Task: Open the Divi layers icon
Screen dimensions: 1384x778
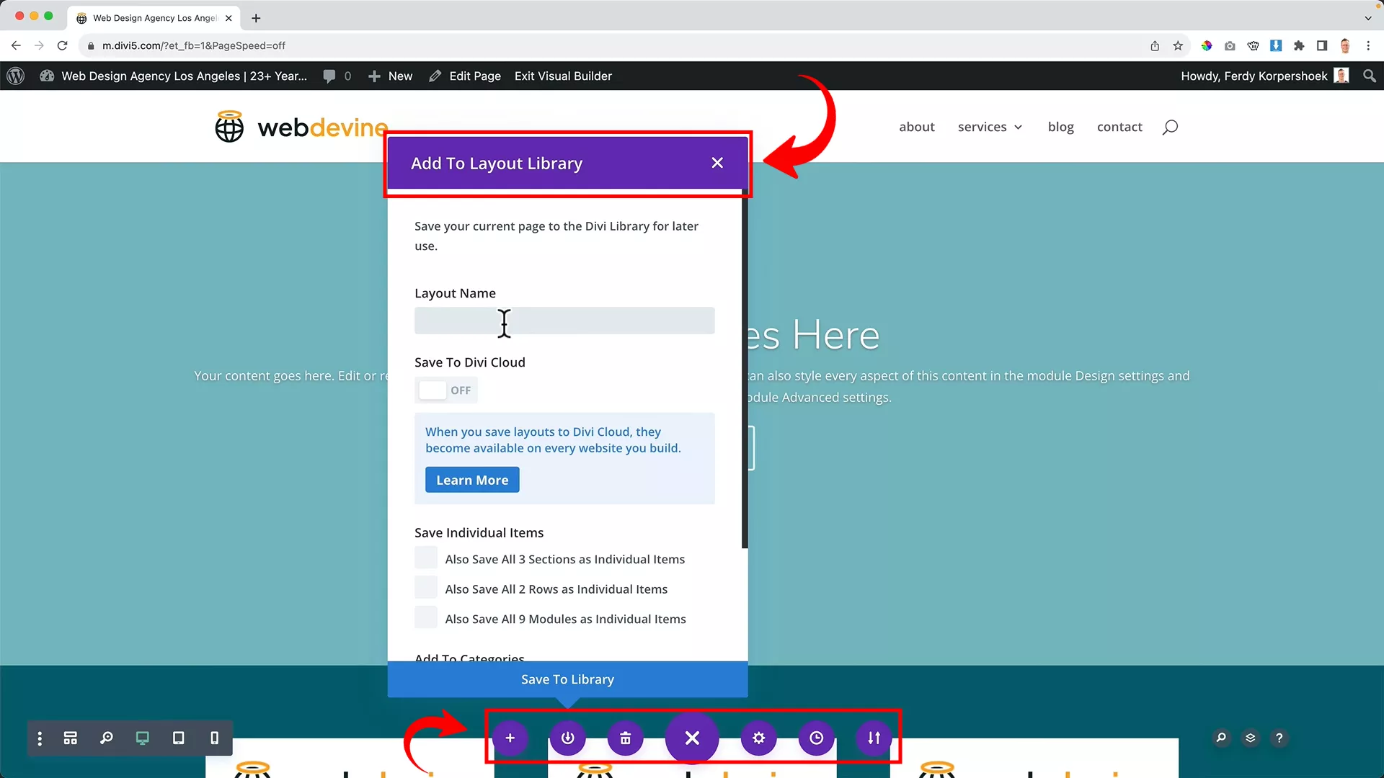Action: click(1250, 738)
